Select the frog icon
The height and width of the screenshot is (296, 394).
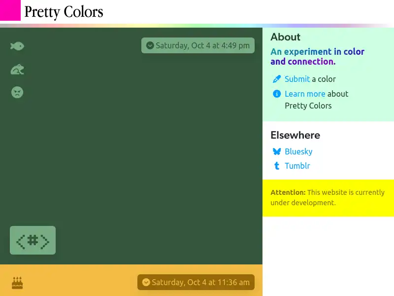coord(17,69)
